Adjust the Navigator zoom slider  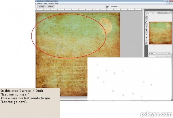[163, 53]
